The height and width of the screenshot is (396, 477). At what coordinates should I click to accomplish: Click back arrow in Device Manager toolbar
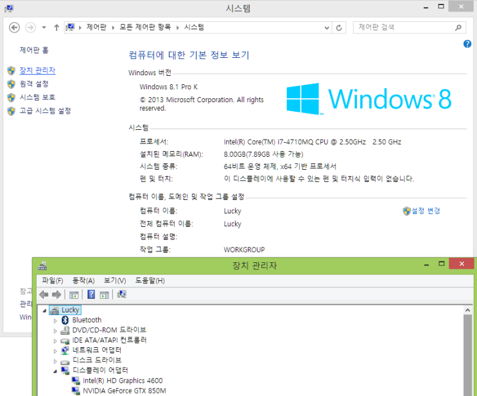point(44,294)
